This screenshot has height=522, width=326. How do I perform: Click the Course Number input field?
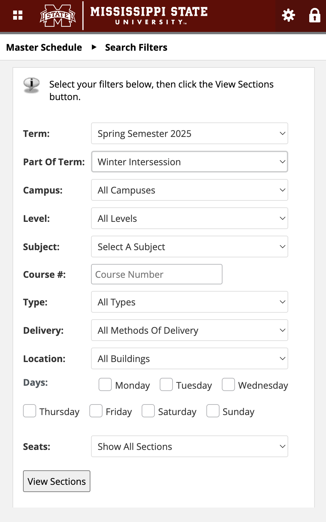point(156,274)
